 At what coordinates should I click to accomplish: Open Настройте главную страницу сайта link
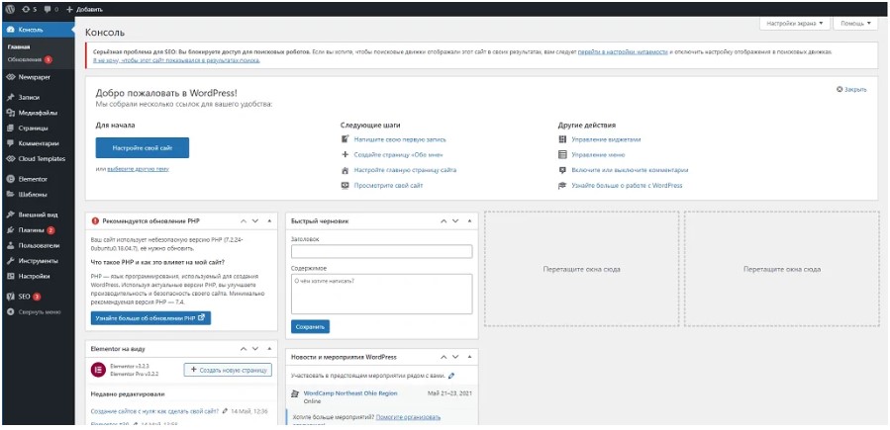click(405, 170)
